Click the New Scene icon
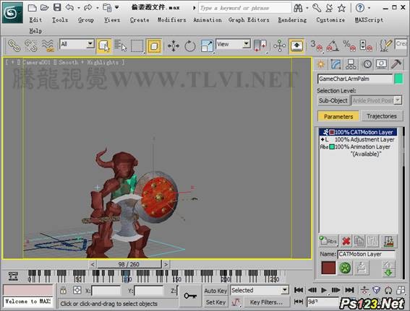This screenshot has width=410, height=311. pos(32,7)
